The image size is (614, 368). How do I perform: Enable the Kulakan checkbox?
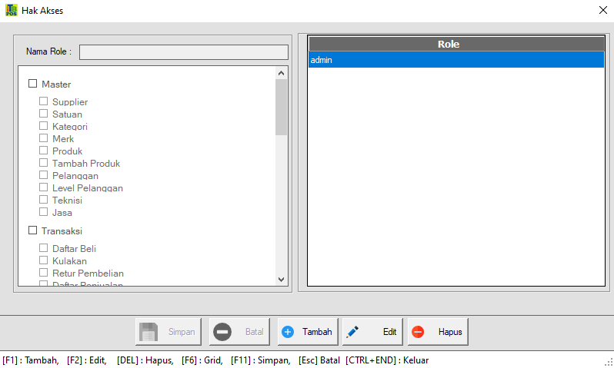43,260
